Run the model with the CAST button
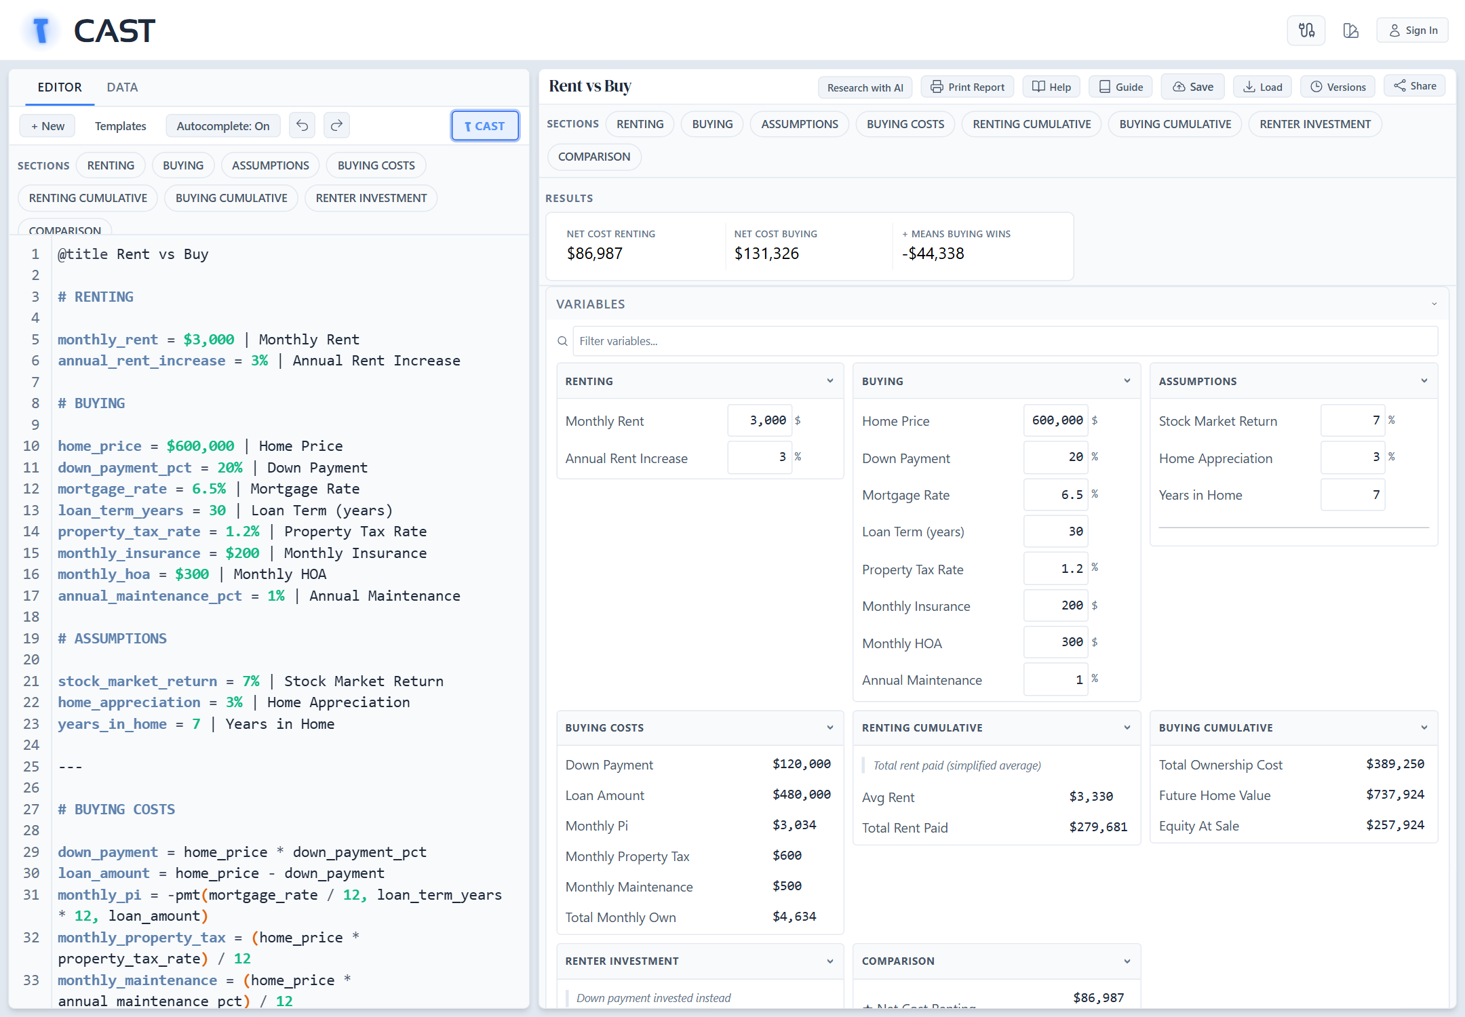The image size is (1465, 1017). coord(485,126)
